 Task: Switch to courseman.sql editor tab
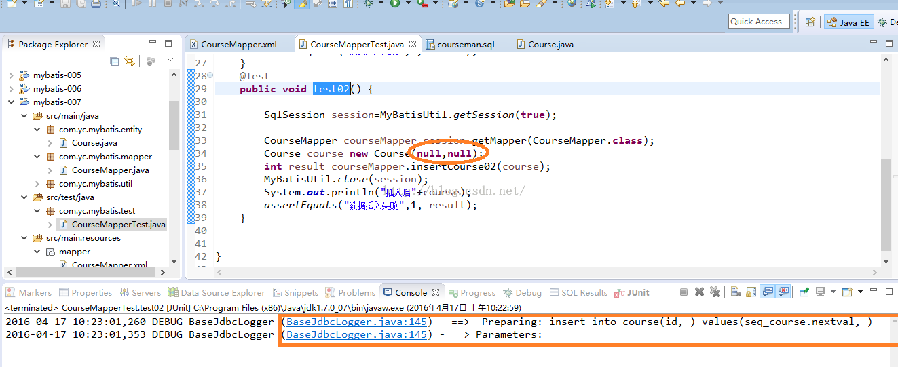pos(460,44)
